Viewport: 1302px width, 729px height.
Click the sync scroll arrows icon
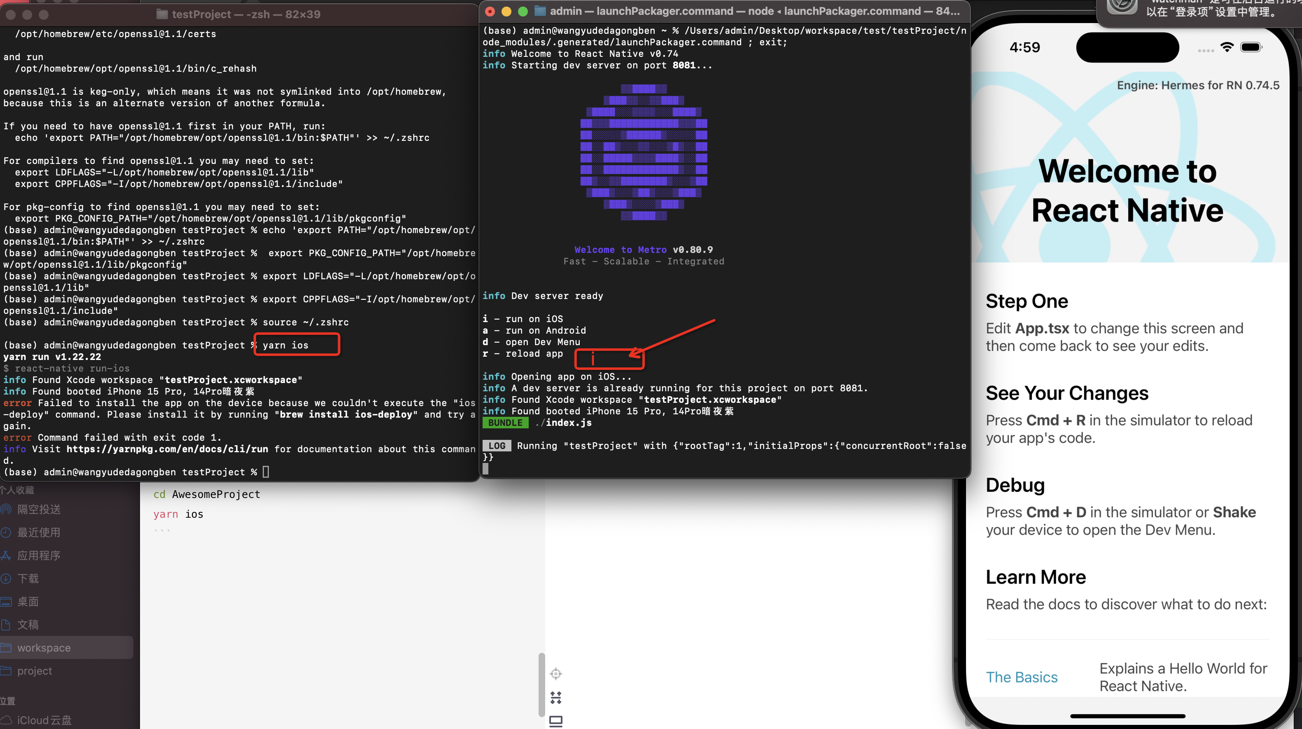556,698
